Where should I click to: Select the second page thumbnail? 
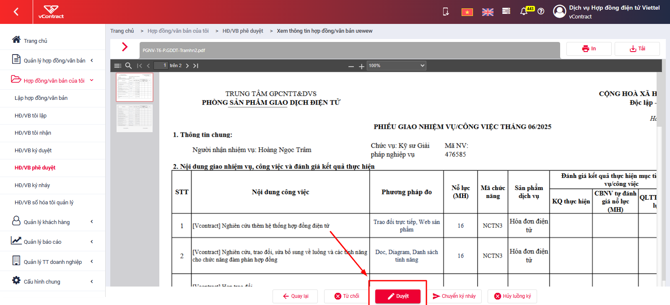point(135,118)
